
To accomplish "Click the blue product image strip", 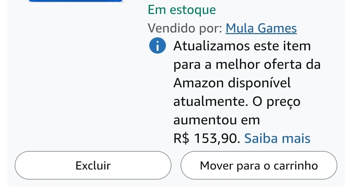I will 76,1.
